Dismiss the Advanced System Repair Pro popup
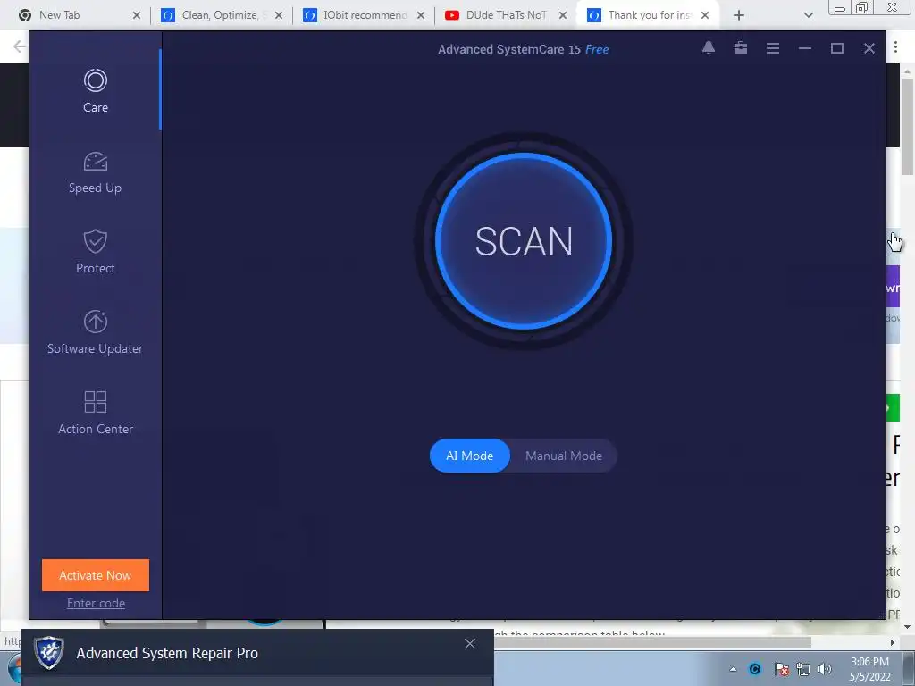915x686 pixels. [470, 643]
